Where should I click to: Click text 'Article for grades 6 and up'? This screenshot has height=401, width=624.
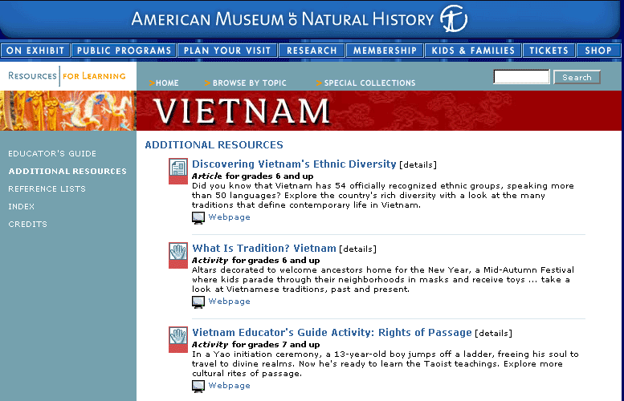click(x=252, y=176)
